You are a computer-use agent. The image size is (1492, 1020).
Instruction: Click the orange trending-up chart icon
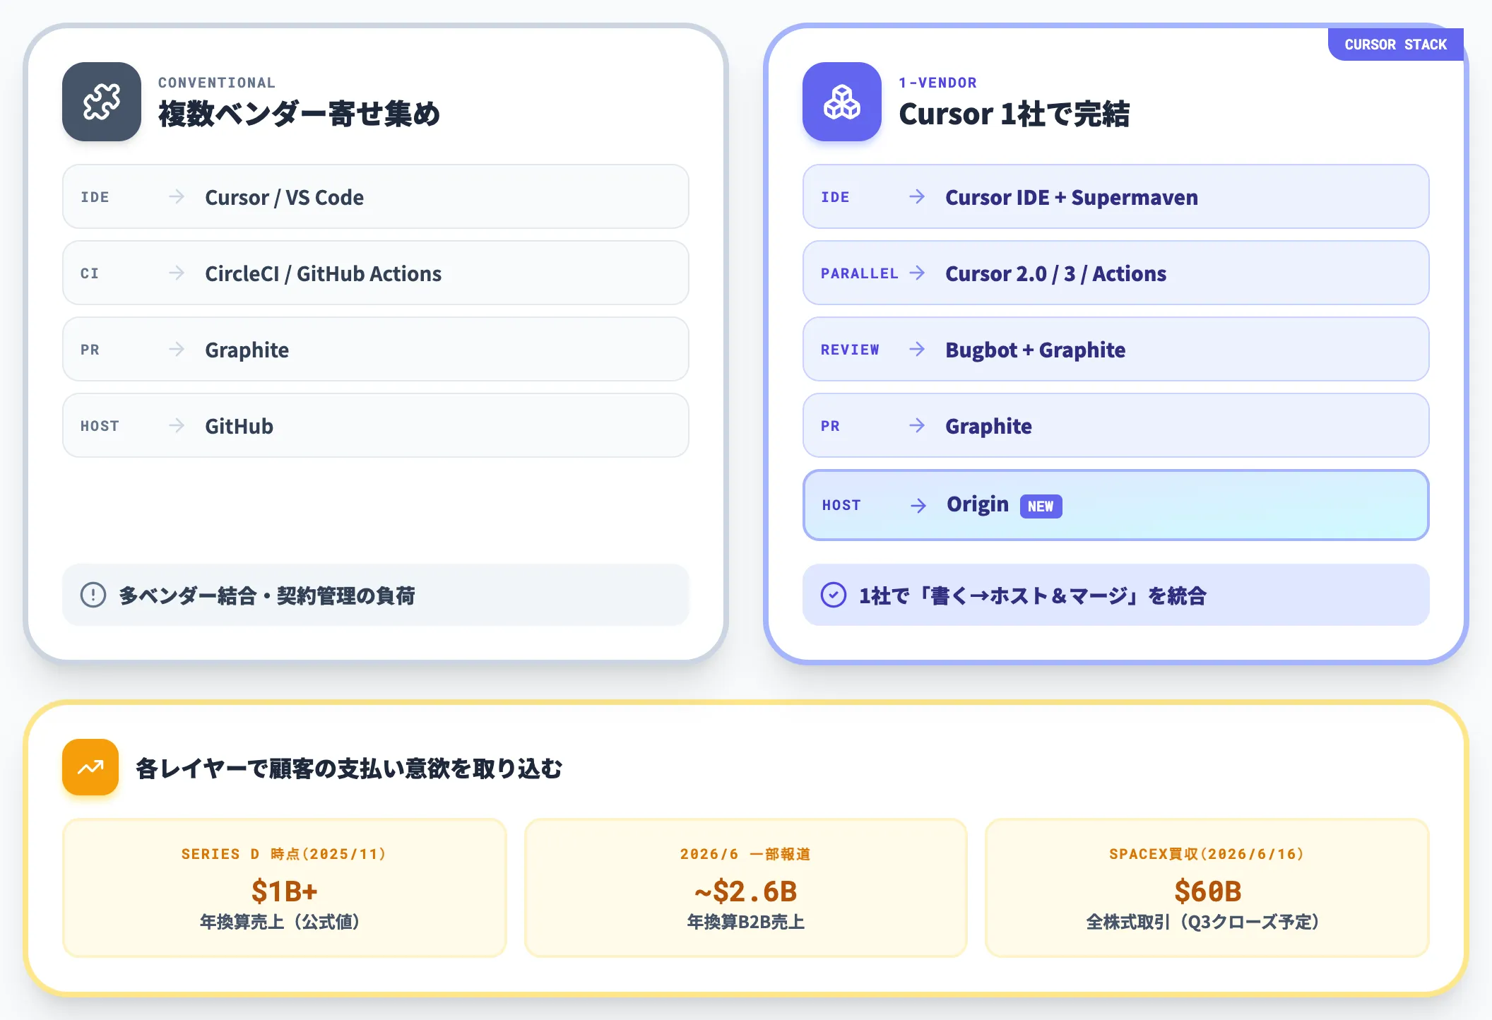(x=90, y=767)
